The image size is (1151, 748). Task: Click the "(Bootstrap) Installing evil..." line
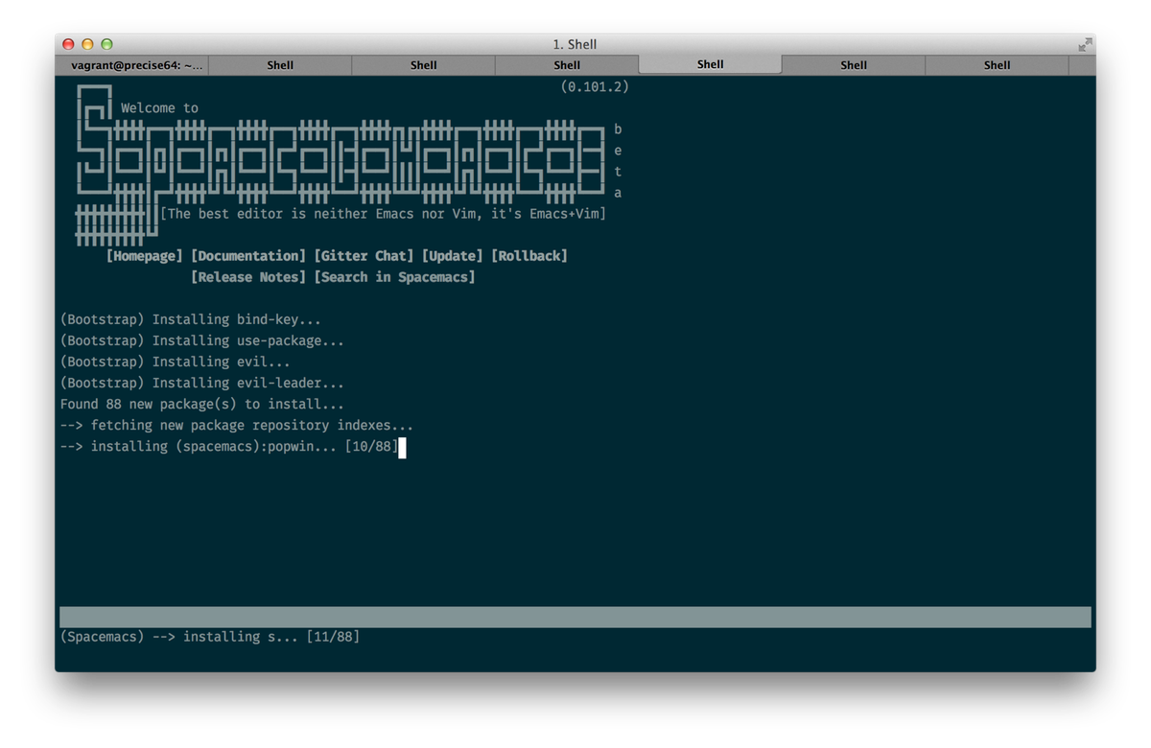click(176, 362)
